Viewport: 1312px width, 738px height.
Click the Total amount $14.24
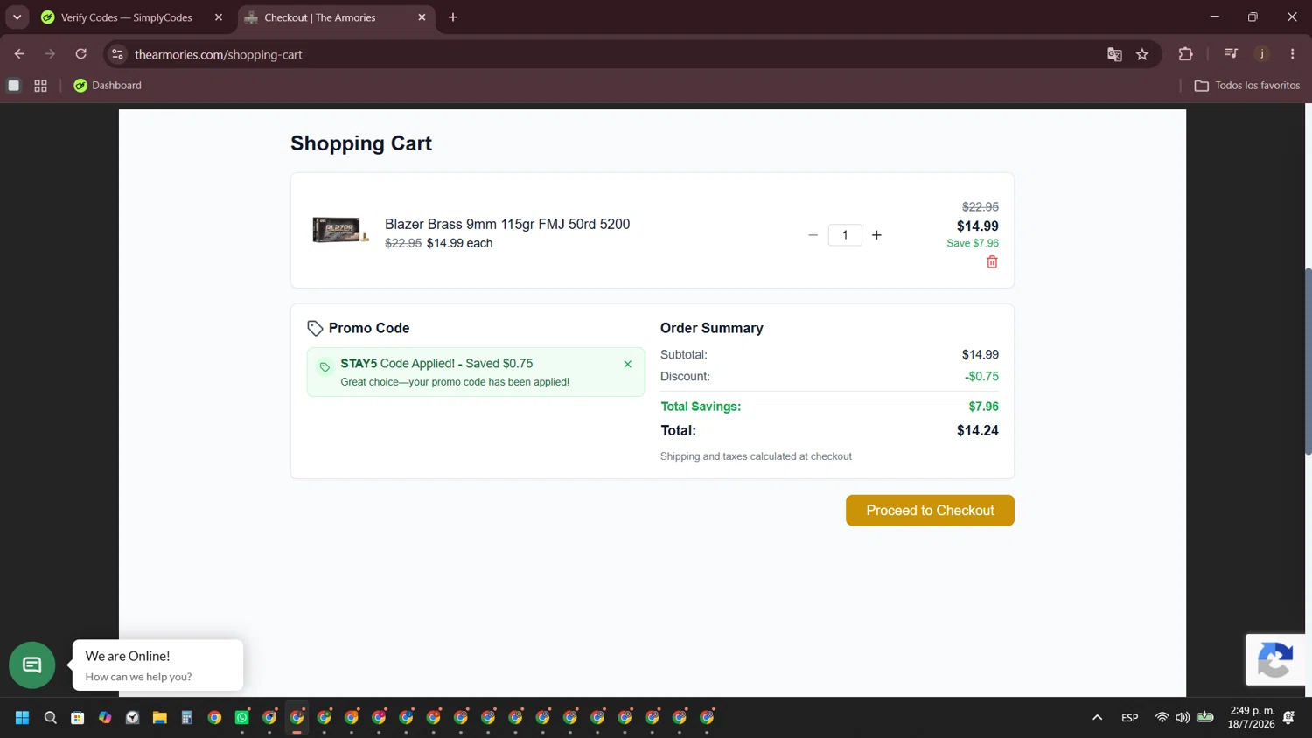coord(978,430)
